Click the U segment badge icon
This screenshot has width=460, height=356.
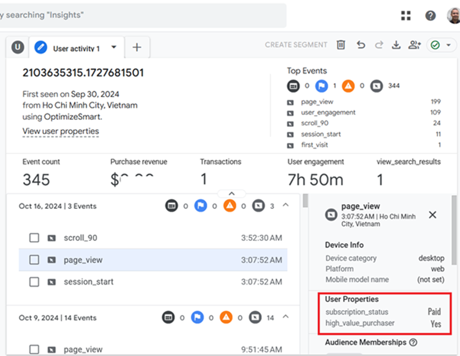[18, 47]
